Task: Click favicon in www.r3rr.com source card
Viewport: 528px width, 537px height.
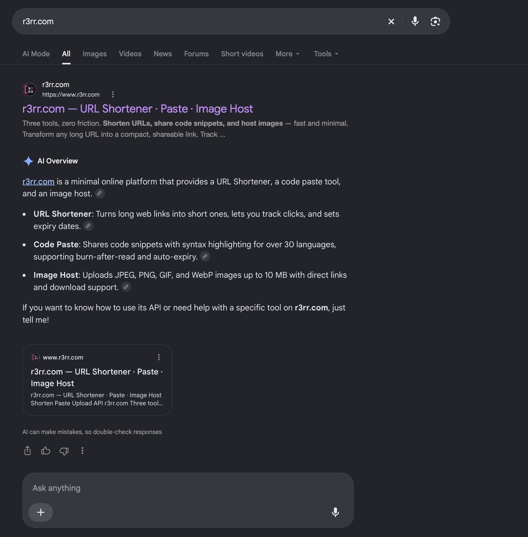Action: click(x=35, y=357)
